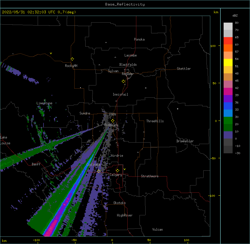Screen dimensions: 250x244
Task: Click the Ponoka city label
Action: coord(139,39)
